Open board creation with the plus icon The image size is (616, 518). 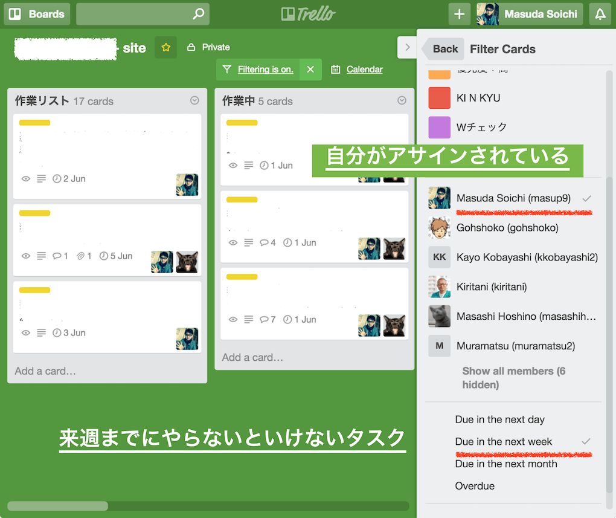tap(458, 13)
